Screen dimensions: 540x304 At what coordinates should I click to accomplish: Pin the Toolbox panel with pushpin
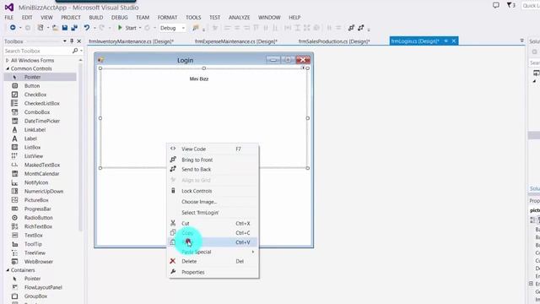point(72,41)
